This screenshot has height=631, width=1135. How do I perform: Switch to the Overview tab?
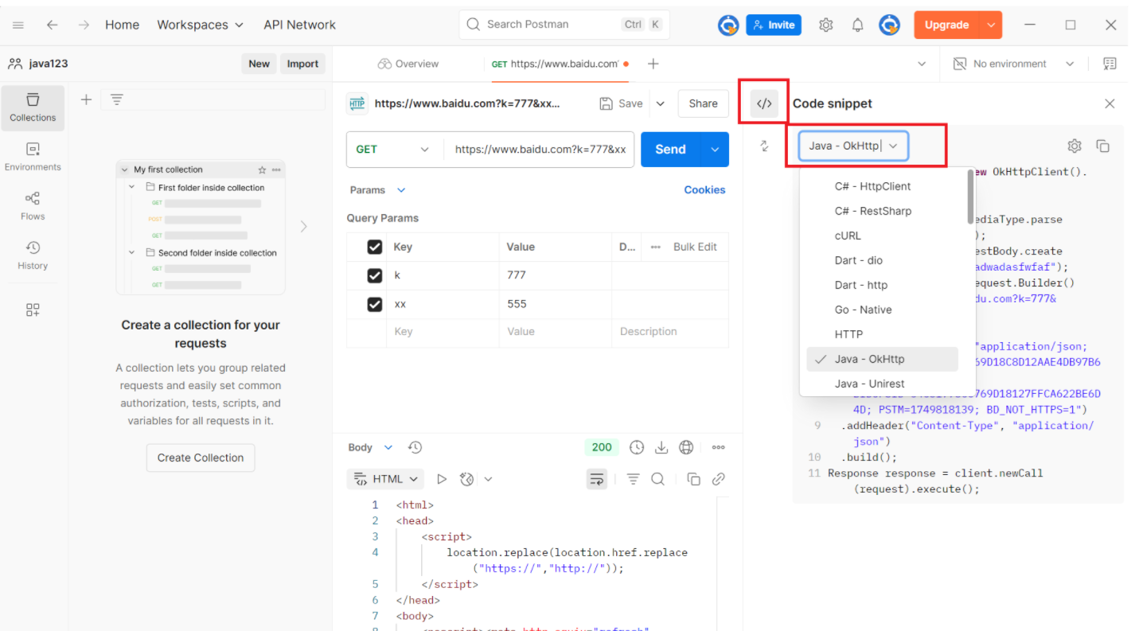[408, 64]
